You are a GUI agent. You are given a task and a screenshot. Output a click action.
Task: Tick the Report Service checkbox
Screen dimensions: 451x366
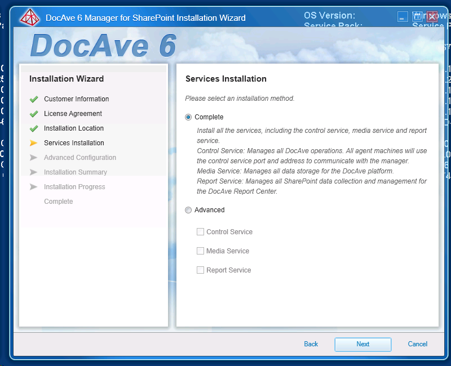[x=200, y=270]
